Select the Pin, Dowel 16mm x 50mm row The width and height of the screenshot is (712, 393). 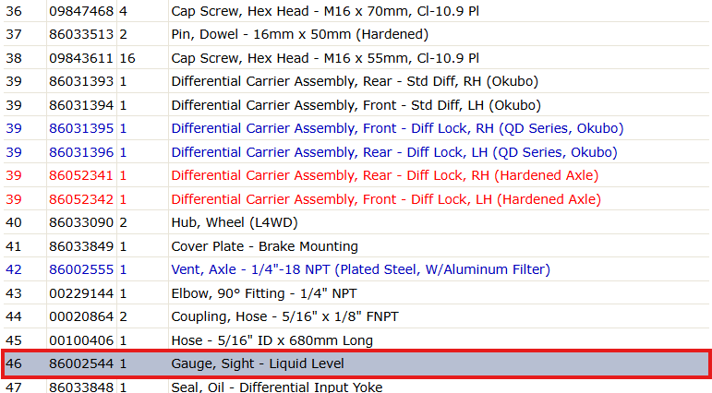[x=356, y=34]
